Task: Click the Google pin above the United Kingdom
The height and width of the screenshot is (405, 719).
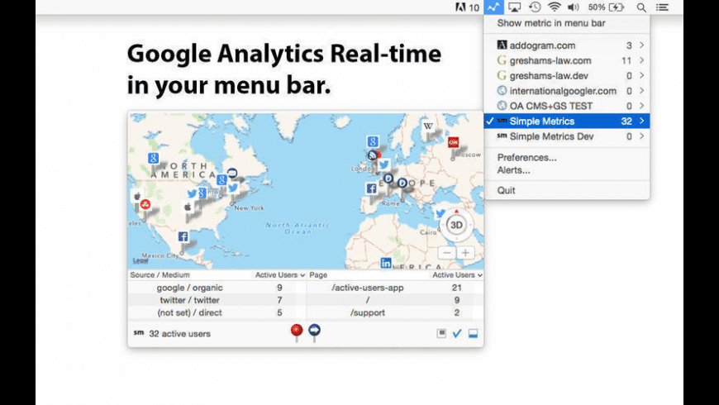Action: click(x=373, y=141)
